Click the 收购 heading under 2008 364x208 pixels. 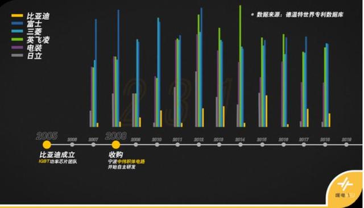(115, 155)
